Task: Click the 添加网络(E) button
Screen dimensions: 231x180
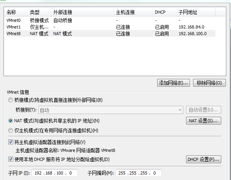Action: [174, 83]
